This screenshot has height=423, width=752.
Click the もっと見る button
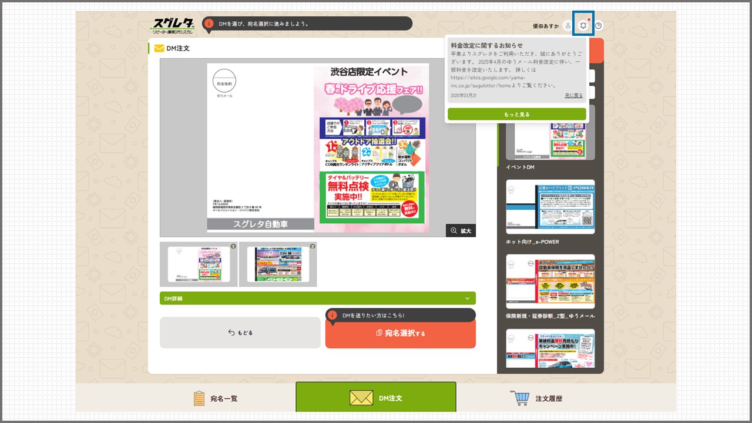pos(516,114)
